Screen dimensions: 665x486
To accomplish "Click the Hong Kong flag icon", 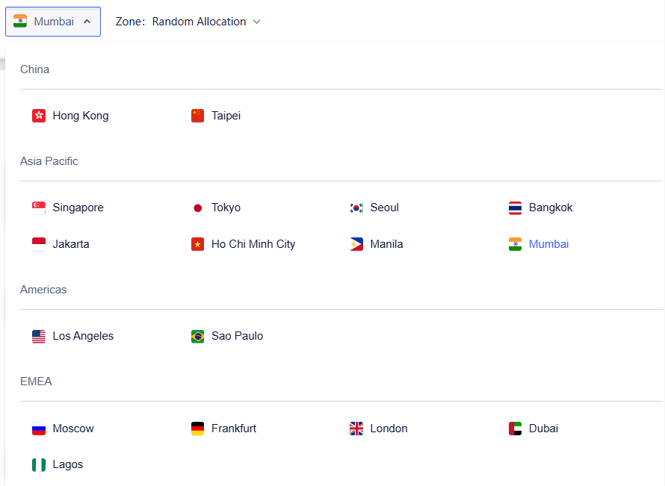I will [x=39, y=116].
